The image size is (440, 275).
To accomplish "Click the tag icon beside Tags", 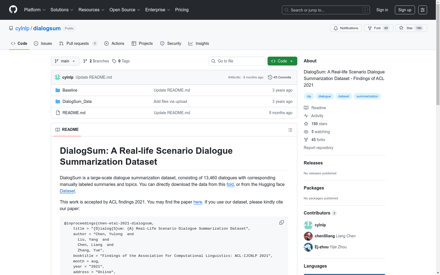I will [114, 61].
